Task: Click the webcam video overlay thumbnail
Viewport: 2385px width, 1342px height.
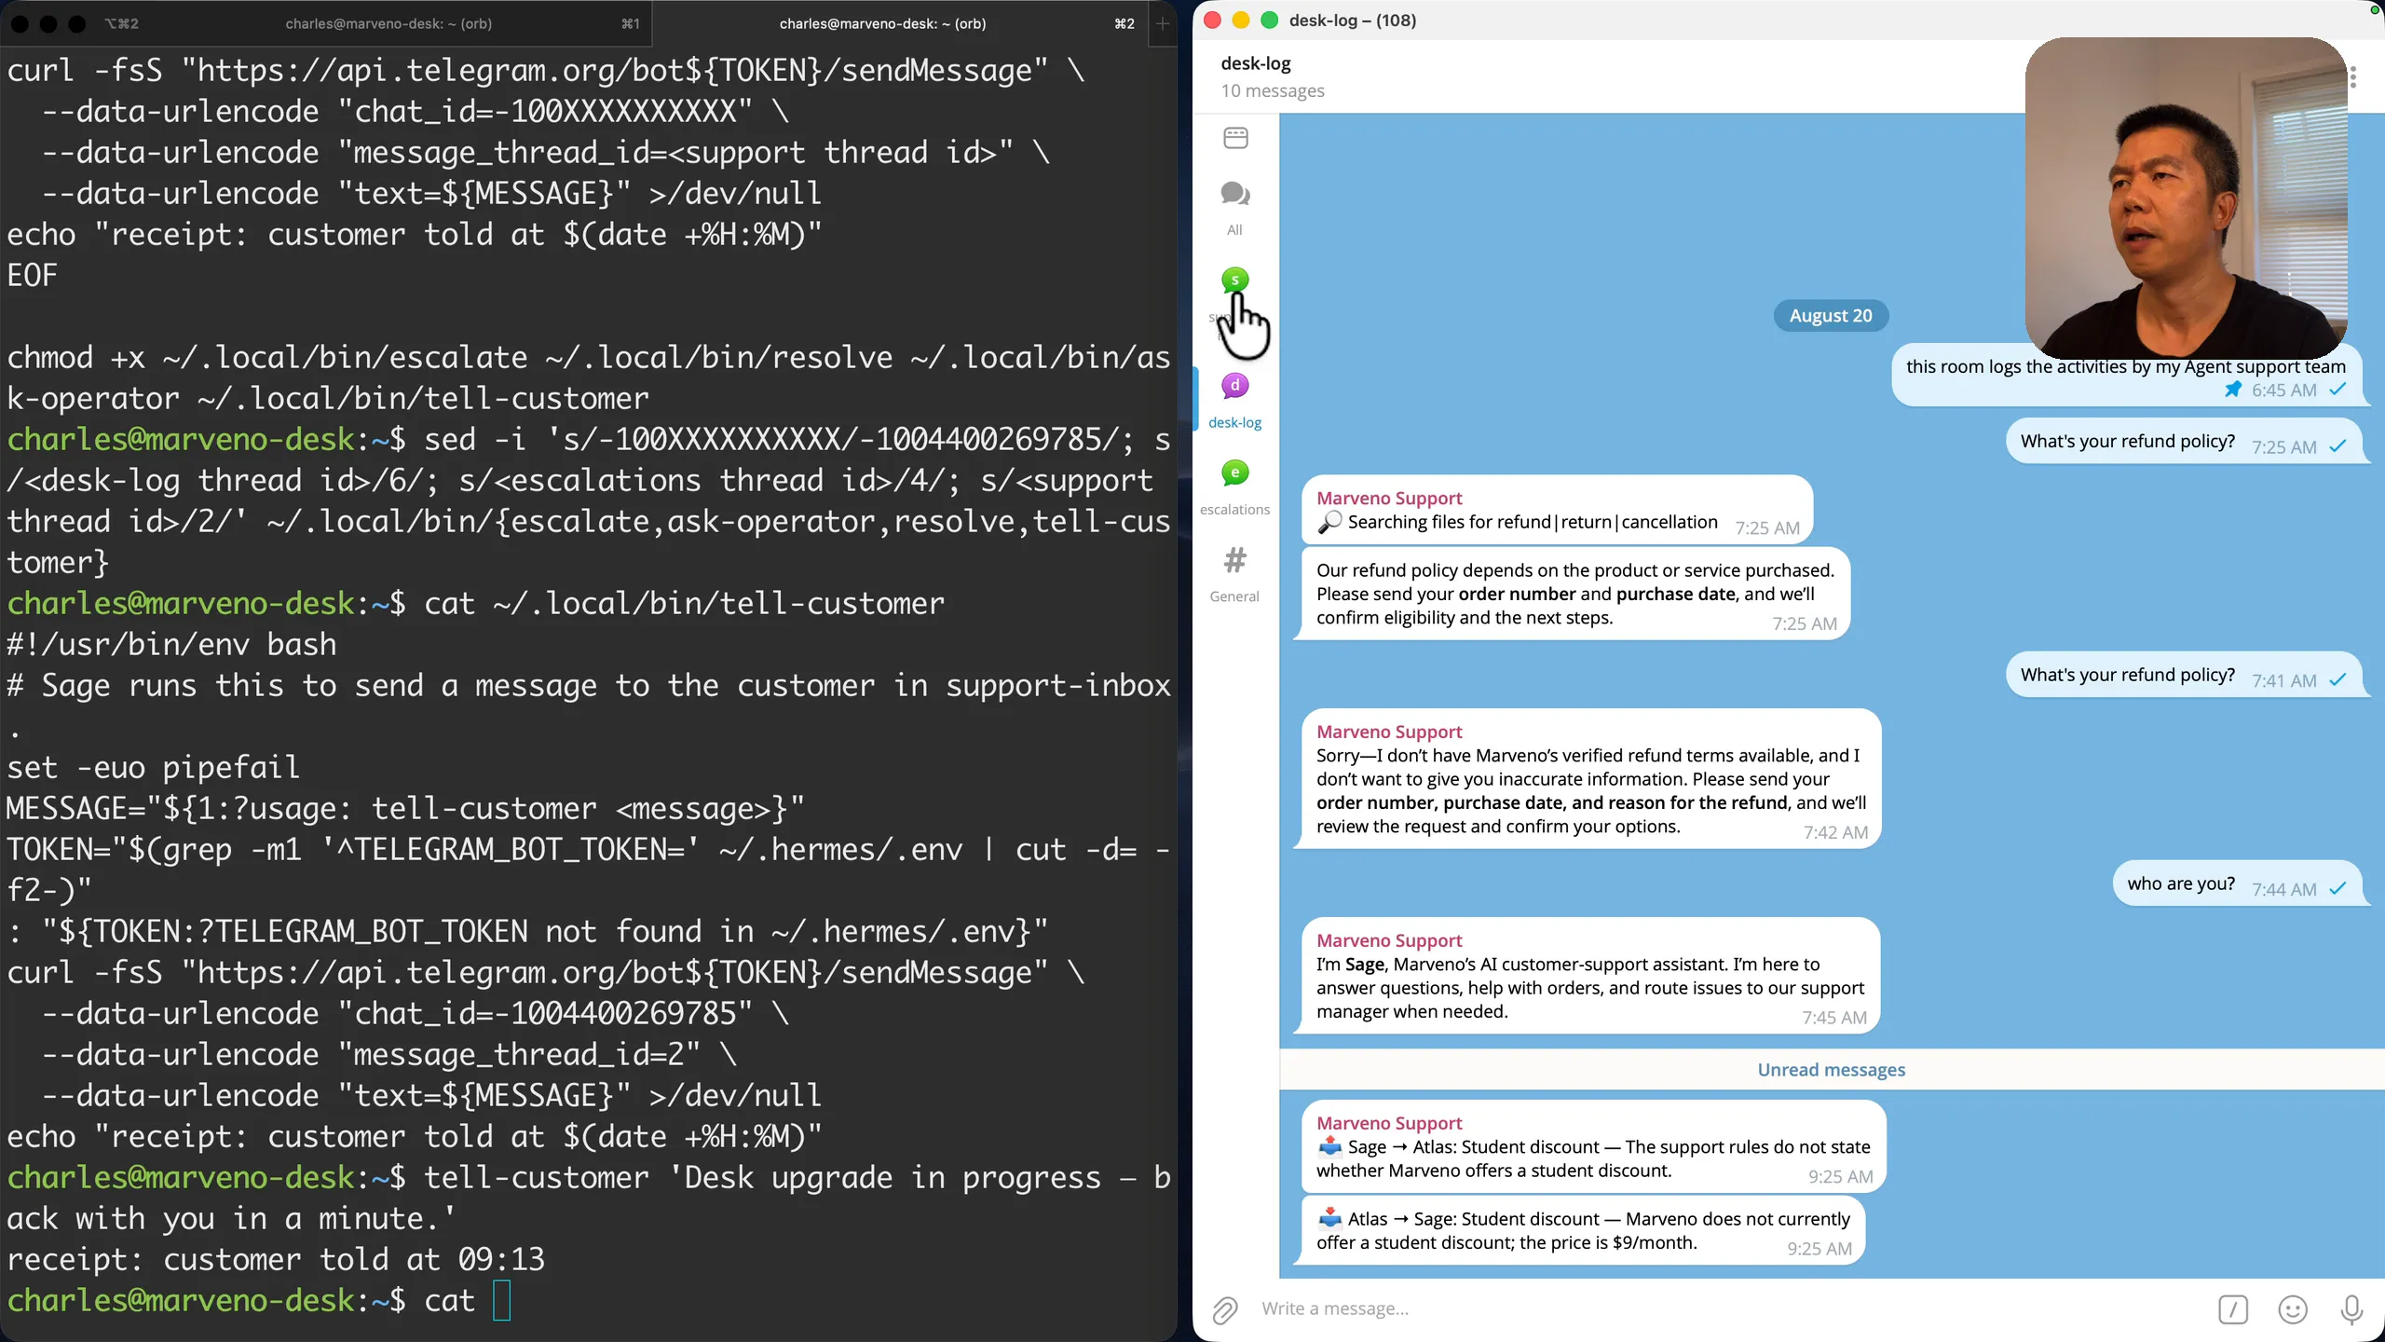Action: [2186, 198]
